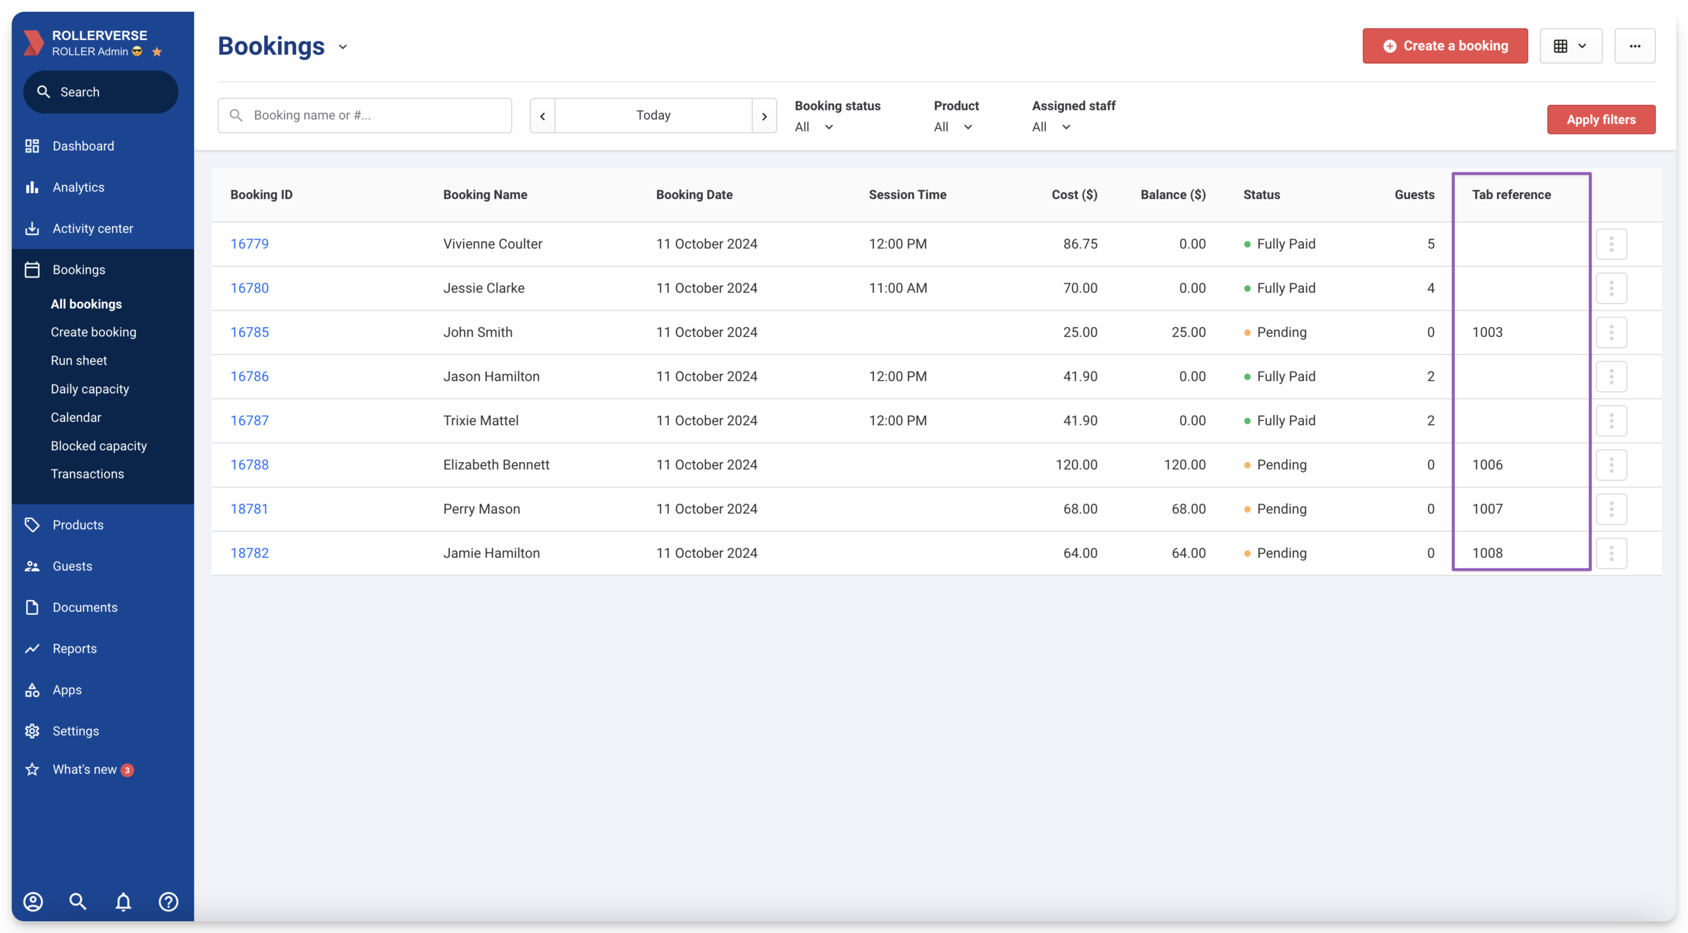
Task: Open booking 16787 link
Action: [x=250, y=421]
